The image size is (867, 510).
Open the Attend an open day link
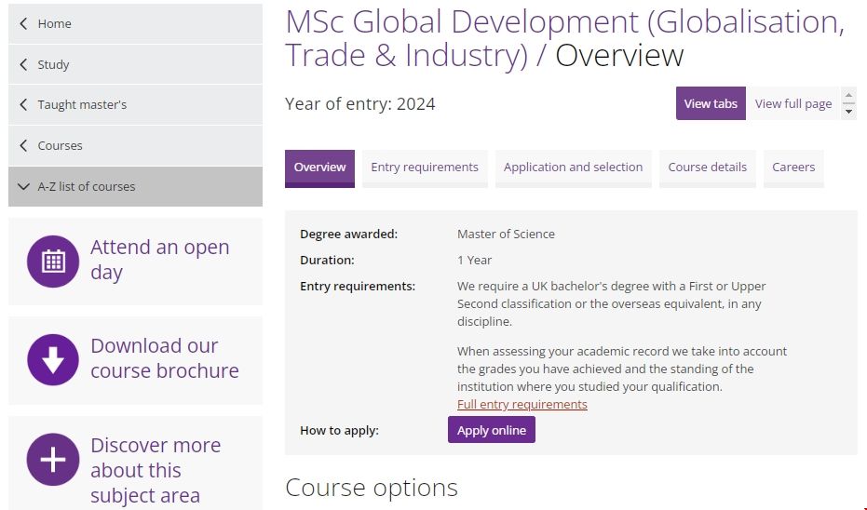[x=159, y=260]
